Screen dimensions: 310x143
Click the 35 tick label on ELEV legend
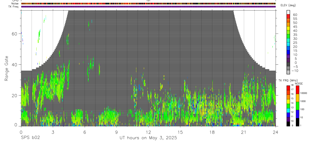pyautogui.click(x=295, y=35)
